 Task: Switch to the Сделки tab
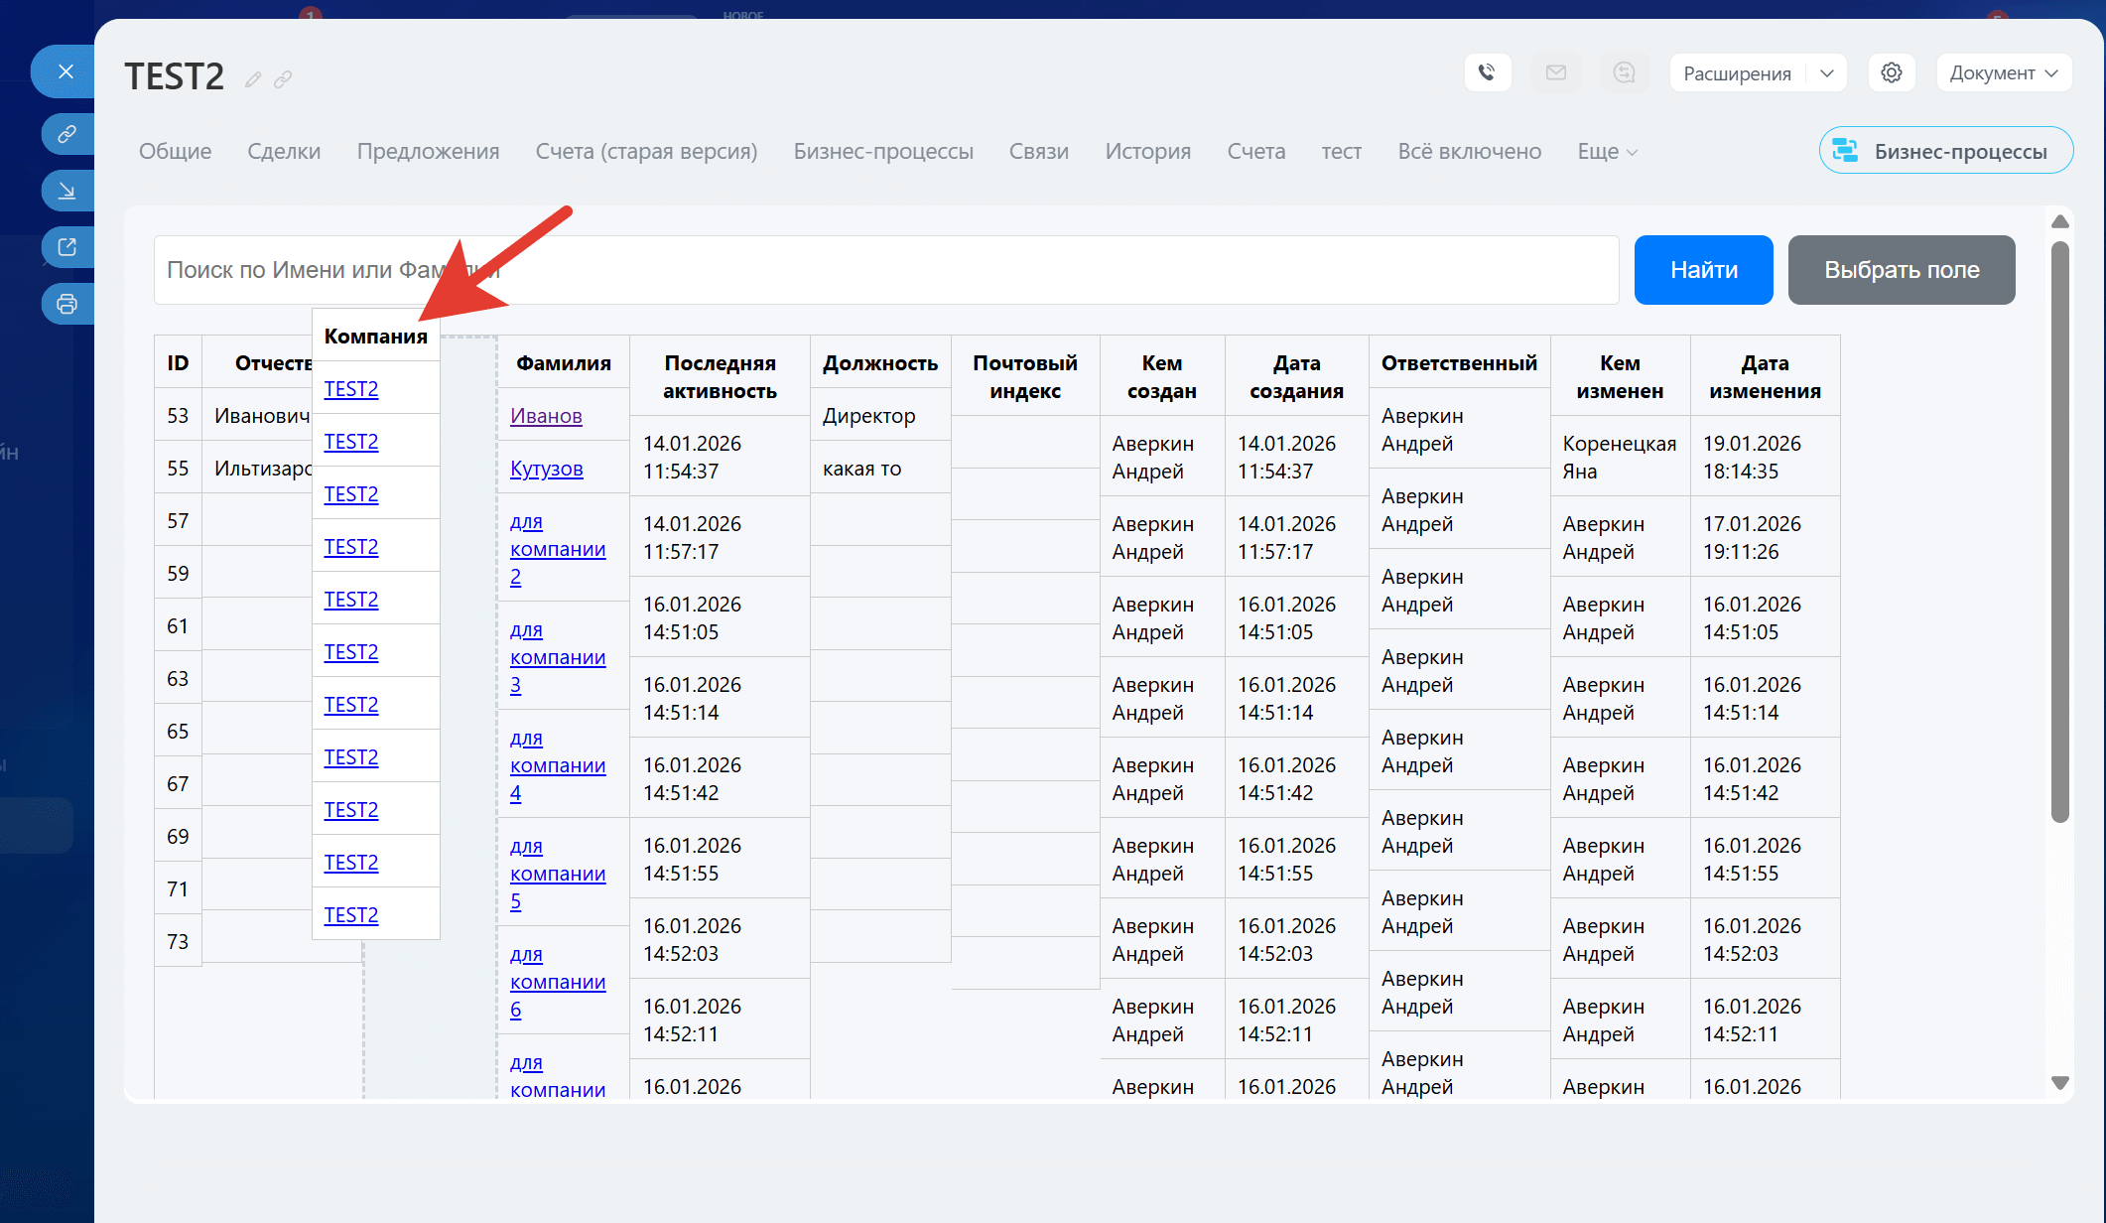tap(284, 152)
